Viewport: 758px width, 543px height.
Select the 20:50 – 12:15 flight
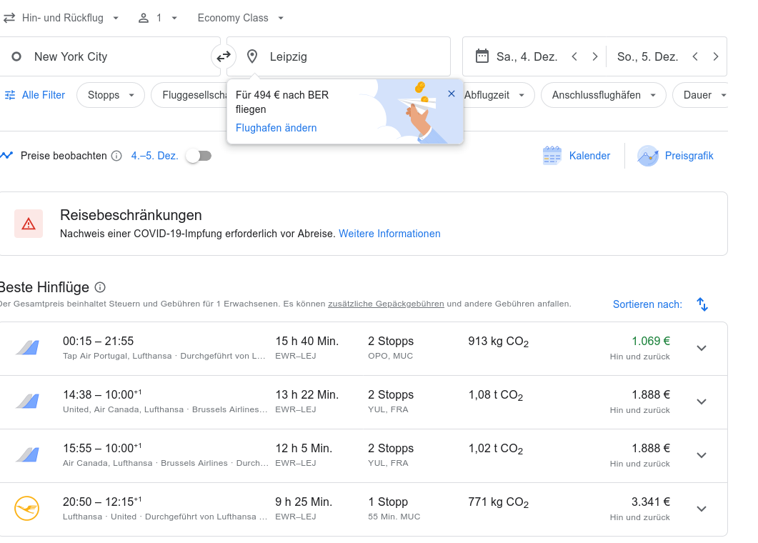point(364,509)
